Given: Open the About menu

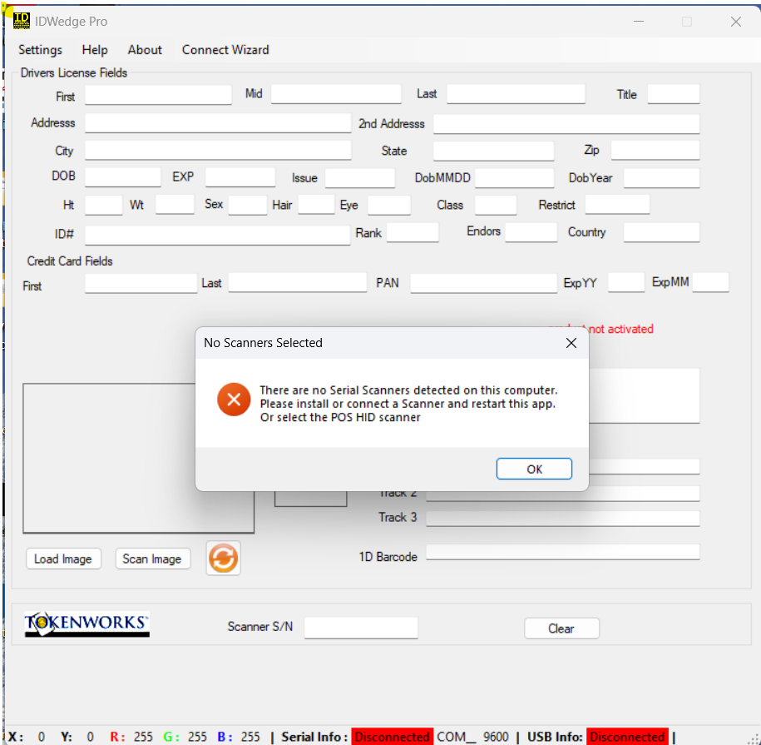Looking at the screenshot, I should pyautogui.click(x=145, y=50).
